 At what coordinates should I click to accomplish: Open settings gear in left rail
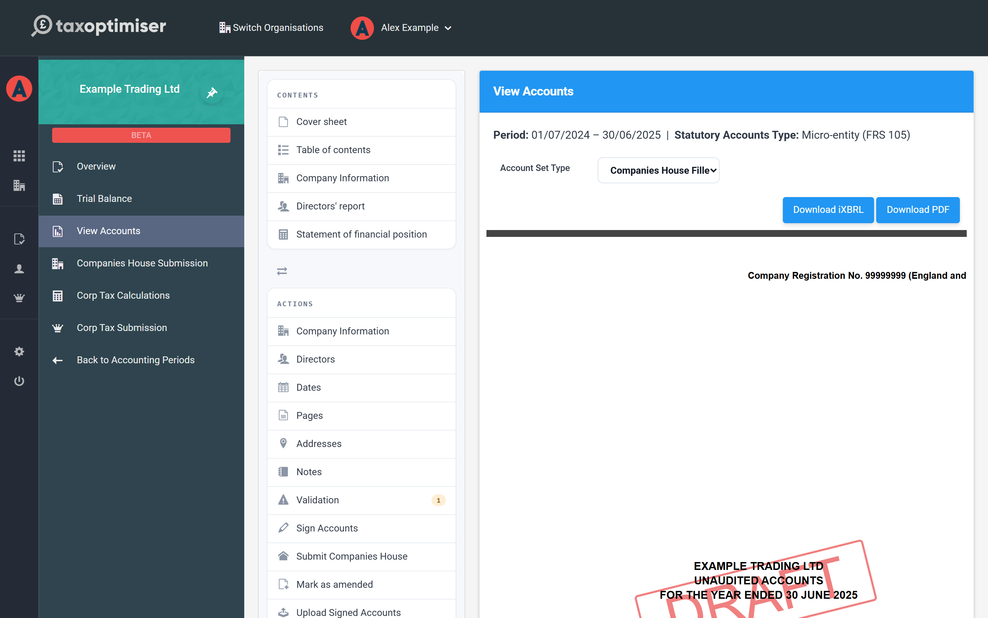click(x=19, y=352)
